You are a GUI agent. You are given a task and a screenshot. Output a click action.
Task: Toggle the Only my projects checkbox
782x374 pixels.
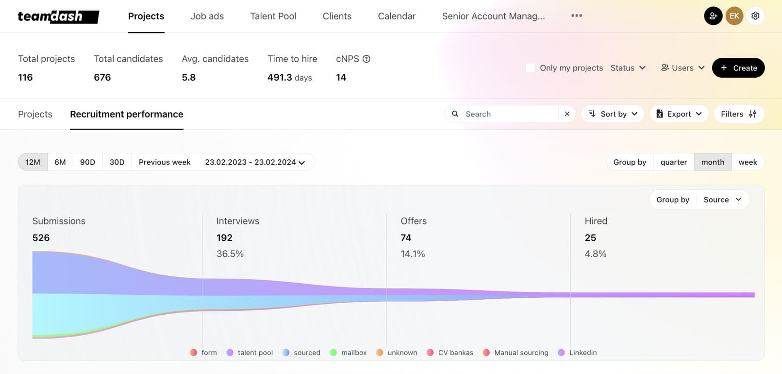(x=531, y=68)
